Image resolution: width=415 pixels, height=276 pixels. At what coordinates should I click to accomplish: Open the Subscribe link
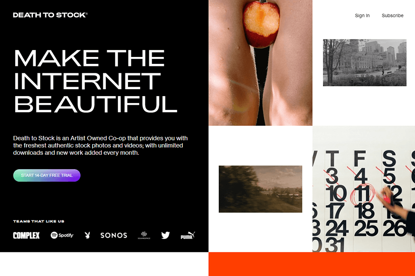pos(393,16)
